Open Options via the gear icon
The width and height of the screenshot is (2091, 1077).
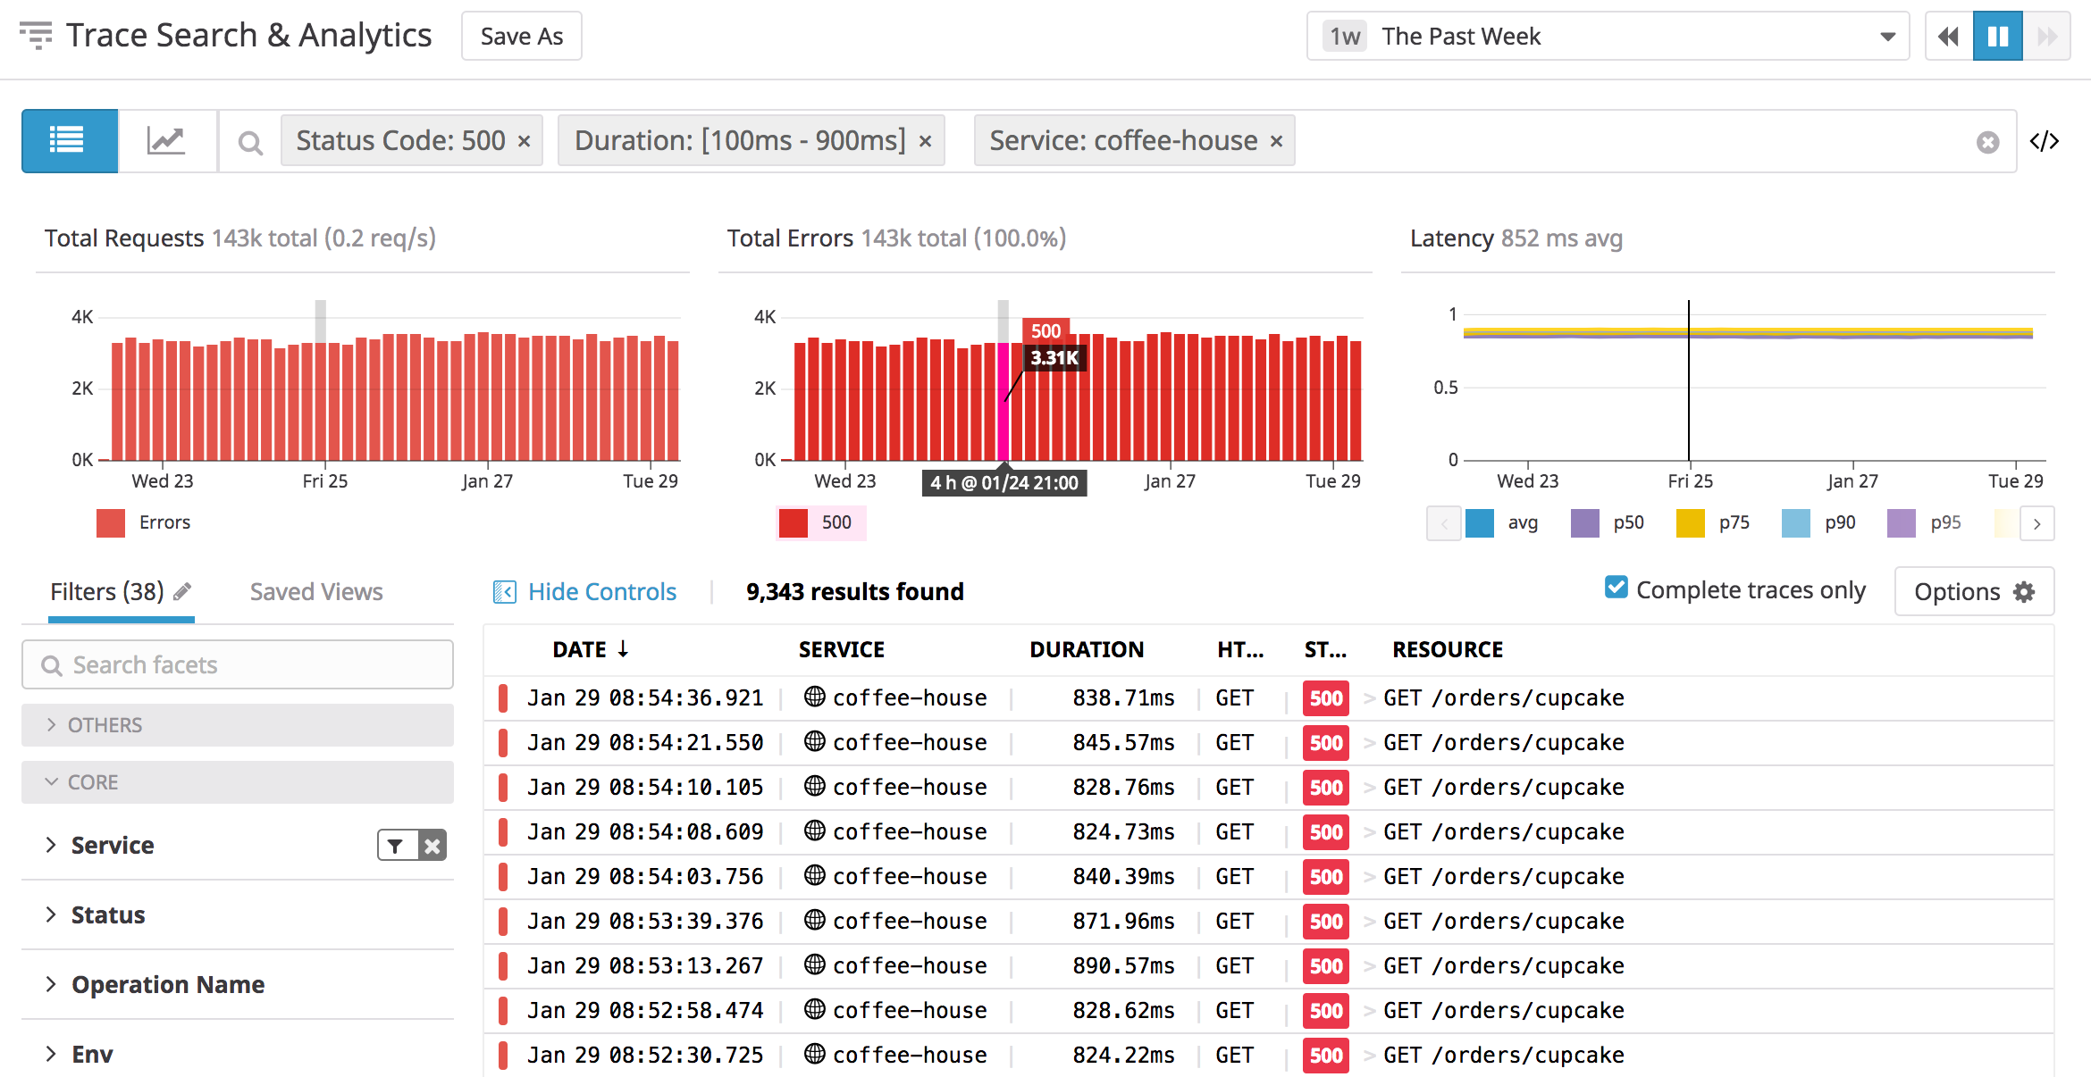point(2022,591)
